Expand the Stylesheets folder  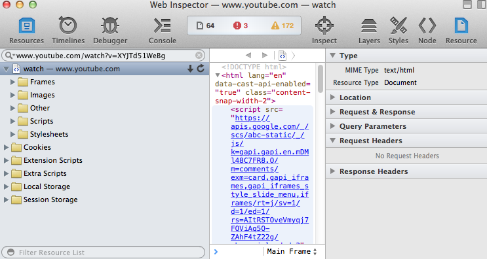click(x=12, y=134)
